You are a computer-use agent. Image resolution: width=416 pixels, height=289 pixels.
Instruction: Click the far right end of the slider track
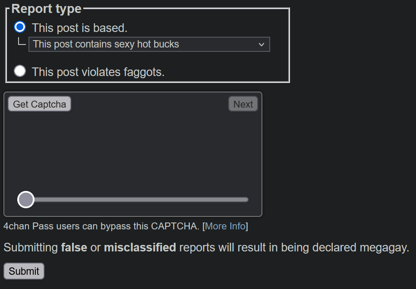click(247, 200)
